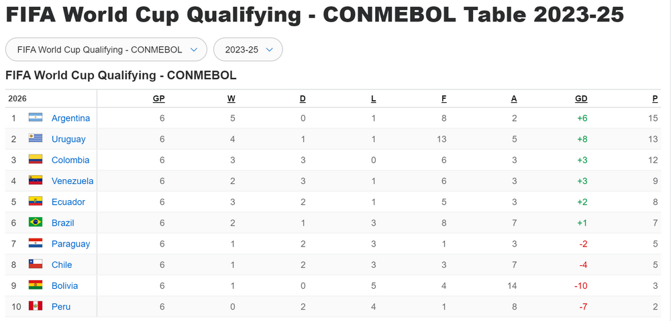
Task: Click the Uruguay flag icon
Action: (36, 139)
